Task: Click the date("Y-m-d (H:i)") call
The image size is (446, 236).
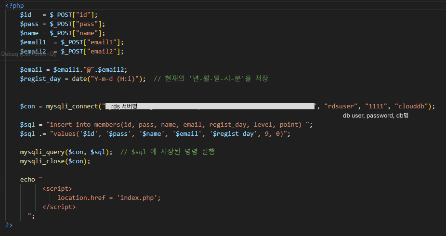Action: [x=107, y=79]
